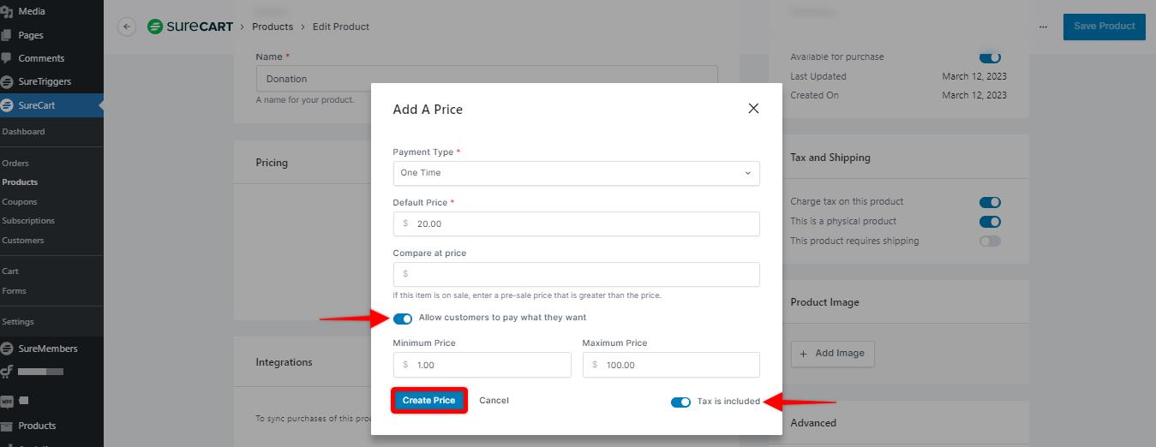Image resolution: width=1156 pixels, height=447 pixels.
Task: Open Coupons in the SureCart submenu
Action: click(20, 202)
